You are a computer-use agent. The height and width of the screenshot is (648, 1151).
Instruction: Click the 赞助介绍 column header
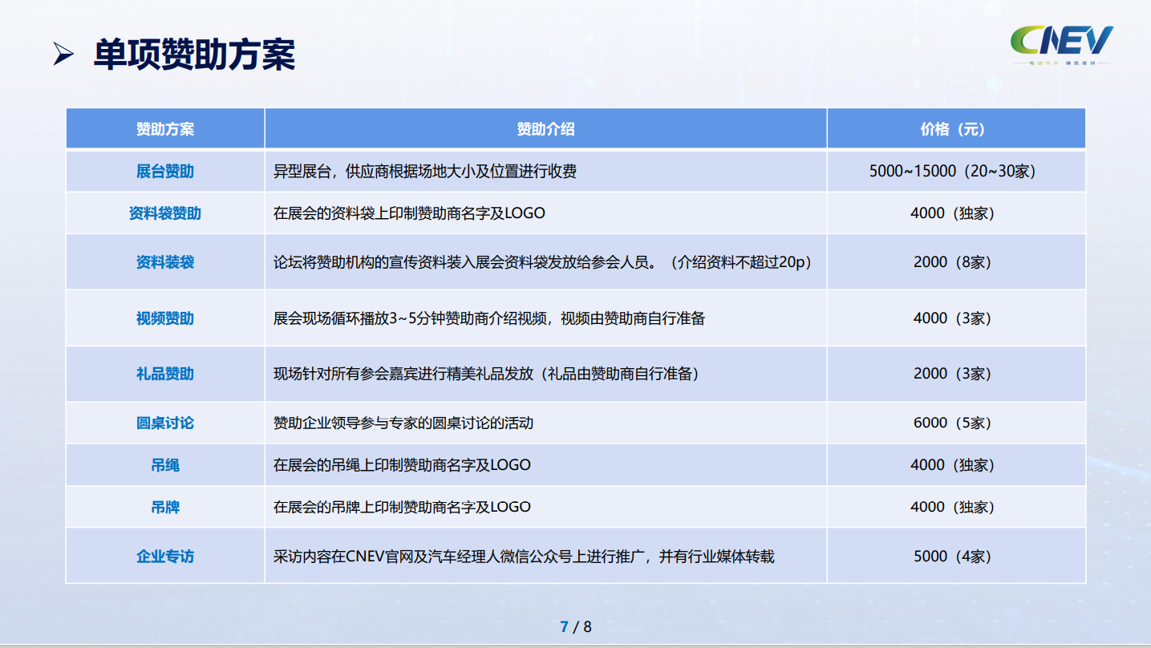[x=545, y=129]
